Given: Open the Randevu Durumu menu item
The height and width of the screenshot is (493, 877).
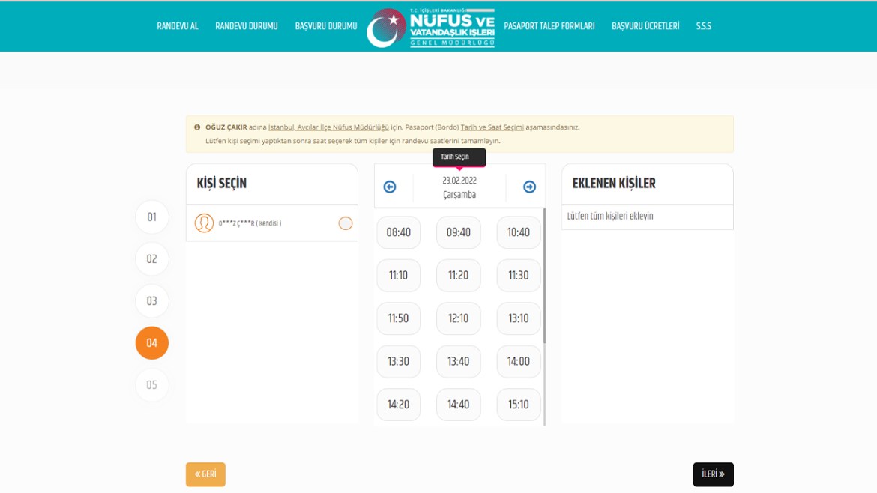Looking at the screenshot, I should click(x=247, y=26).
